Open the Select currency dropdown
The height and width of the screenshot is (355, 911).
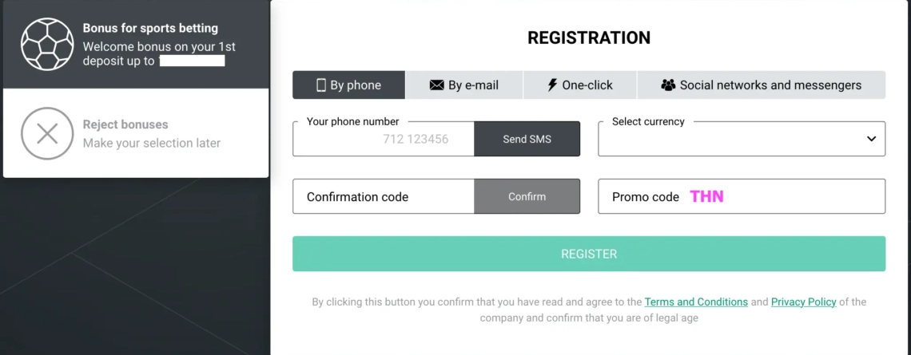tap(742, 139)
